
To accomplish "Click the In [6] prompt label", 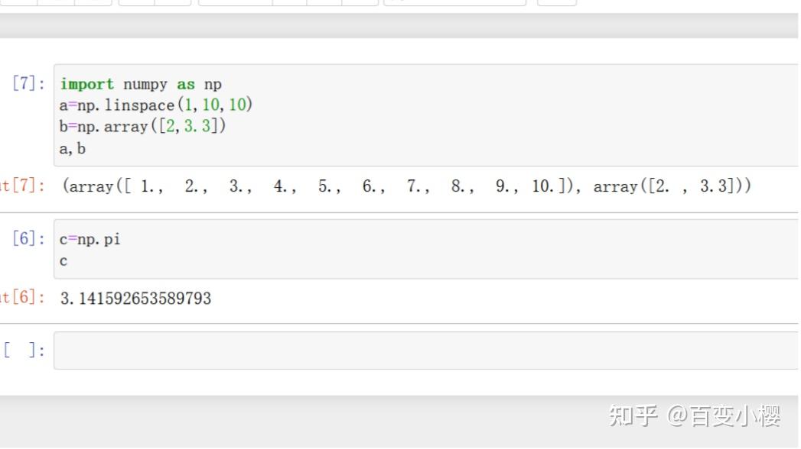I will (28, 239).
